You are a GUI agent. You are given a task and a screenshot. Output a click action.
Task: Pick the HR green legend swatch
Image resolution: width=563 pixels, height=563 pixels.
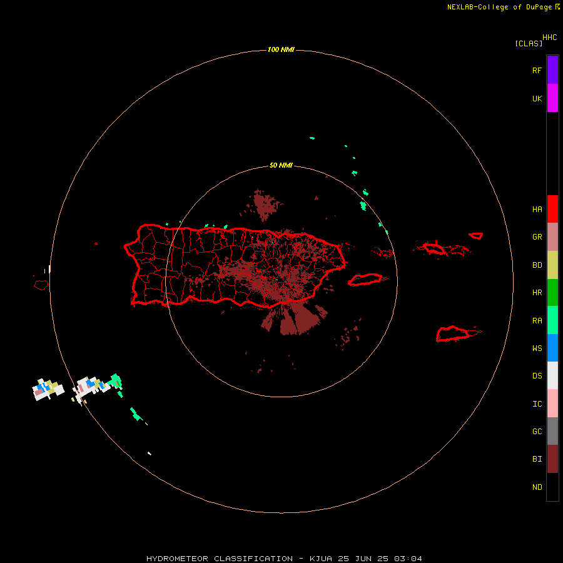coord(552,293)
